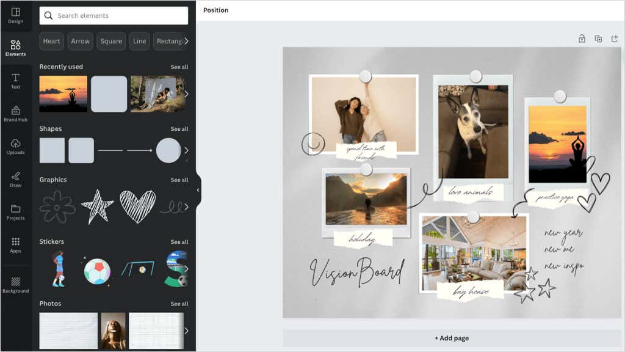Click the lock page icon above canvas
The image size is (625, 352).
[582, 38]
